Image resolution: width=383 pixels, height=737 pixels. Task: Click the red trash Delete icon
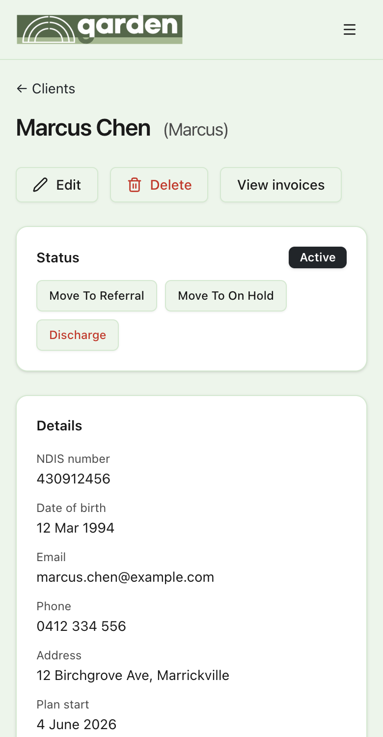pos(135,185)
